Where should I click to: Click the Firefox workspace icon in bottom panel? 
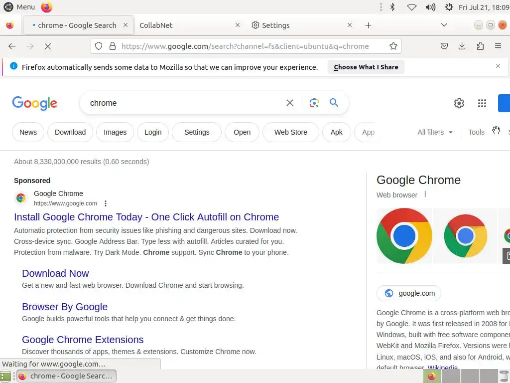click(x=432, y=376)
